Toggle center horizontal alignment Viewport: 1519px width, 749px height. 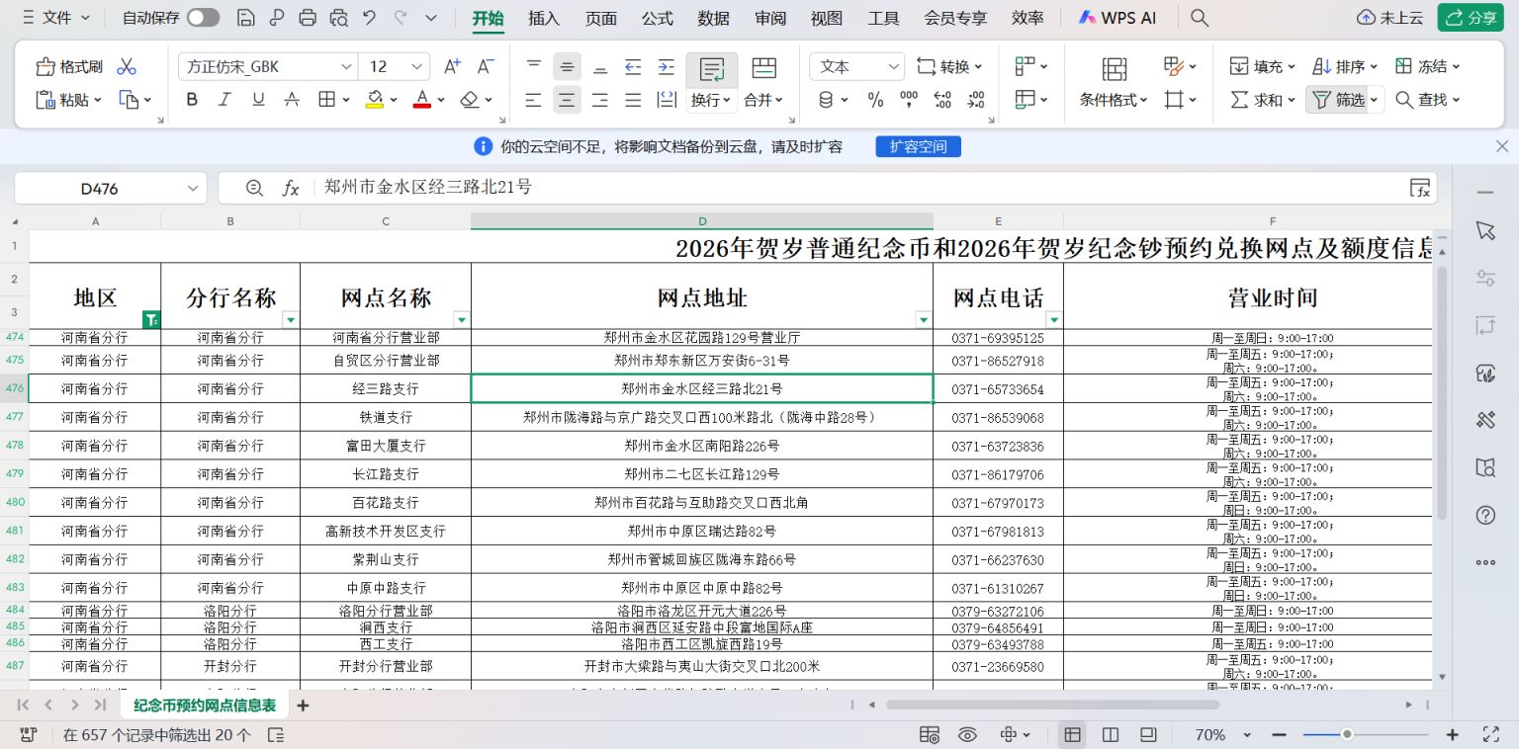tap(567, 100)
